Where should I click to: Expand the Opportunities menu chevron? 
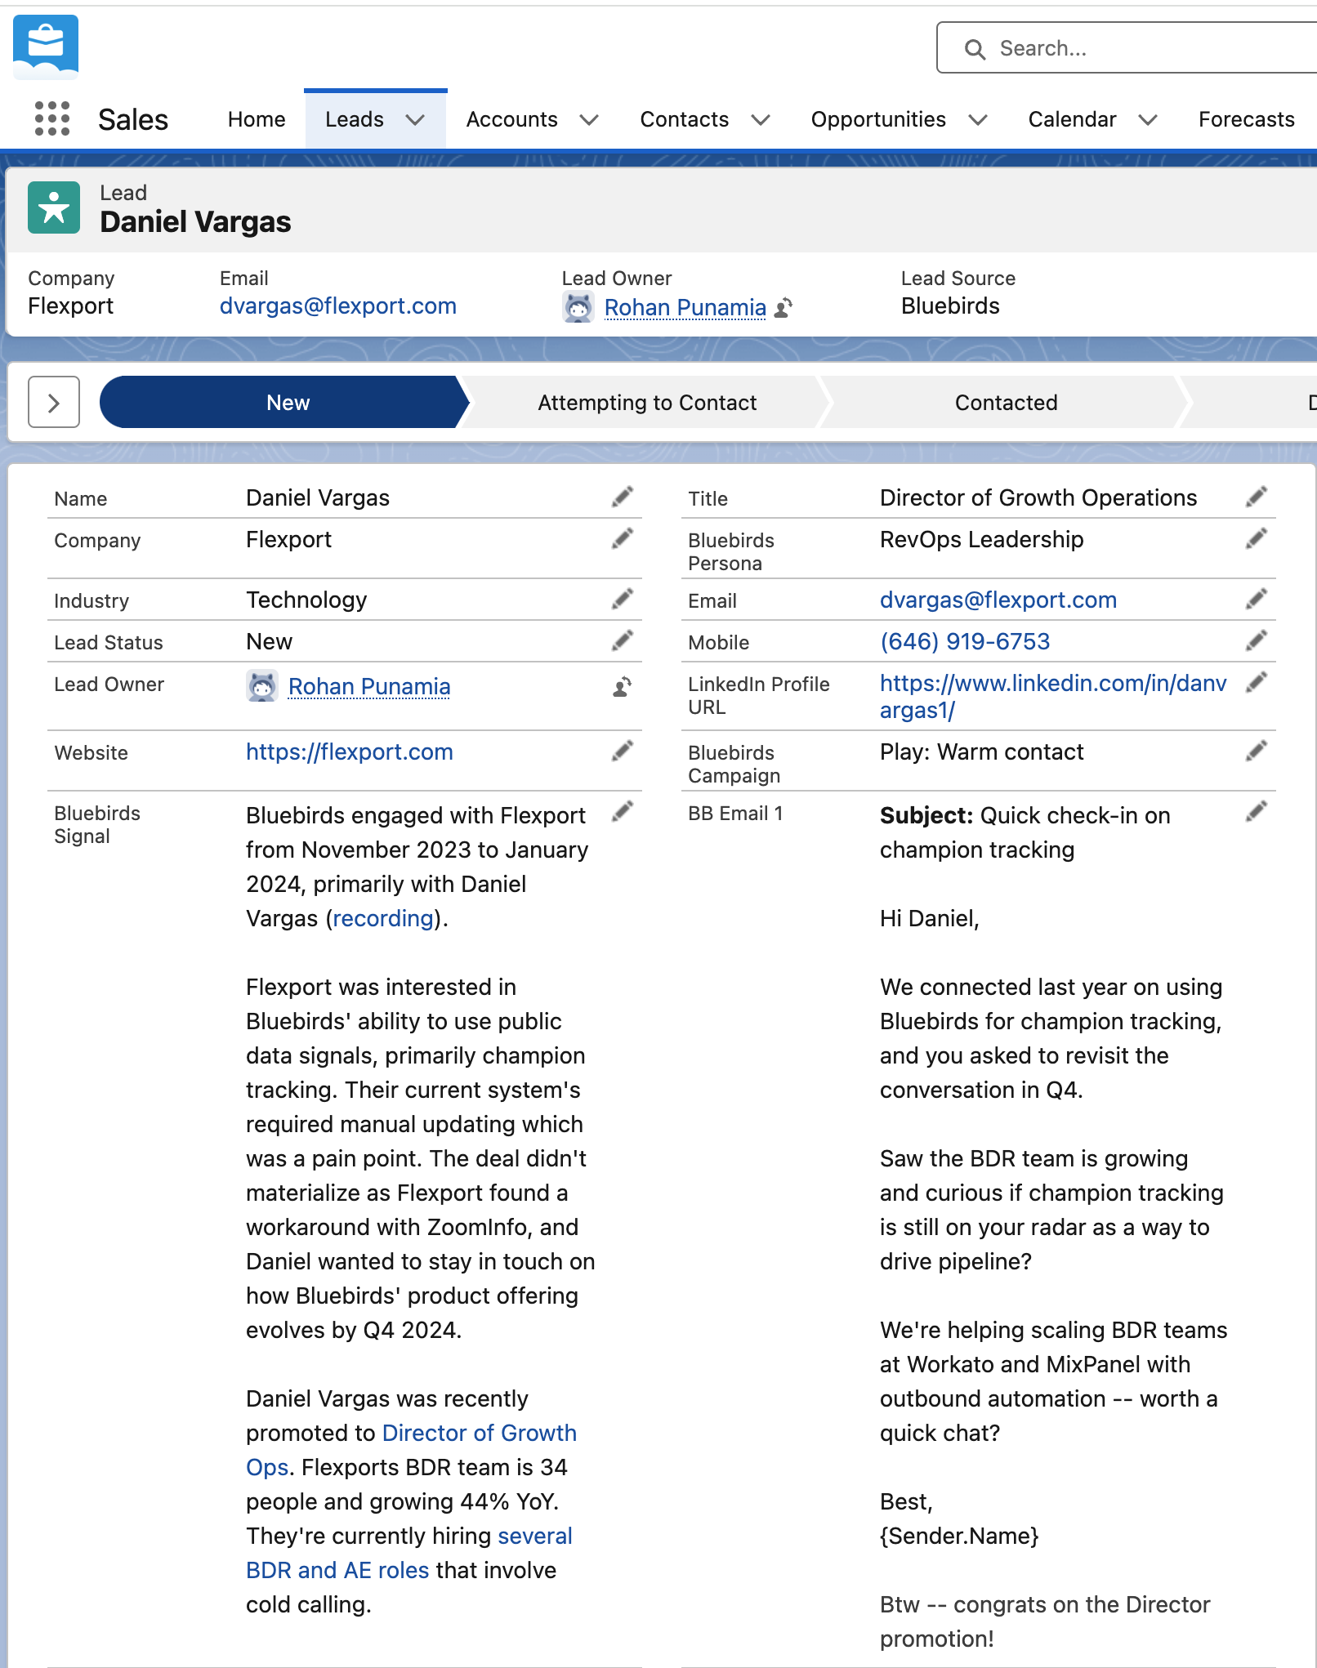tap(978, 120)
